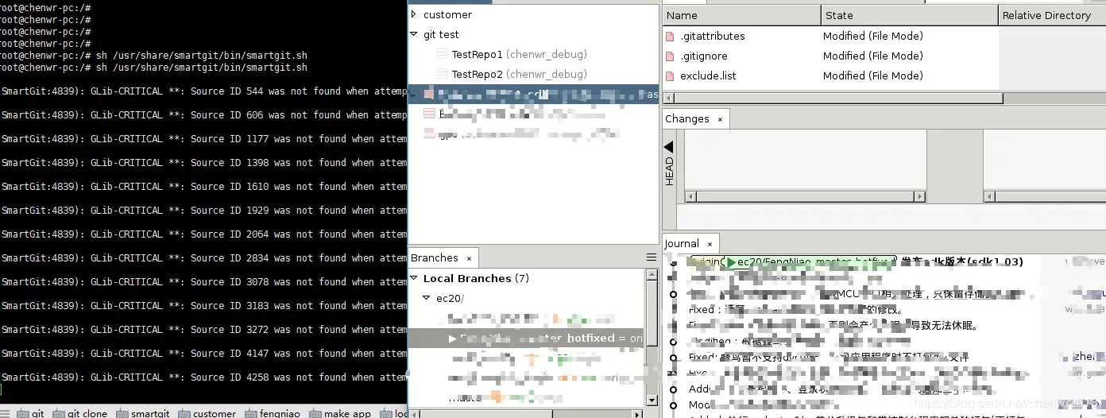The height and width of the screenshot is (418, 1106).
Task: Click the TestRepo2 repository icon
Action: (x=442, y=75)
